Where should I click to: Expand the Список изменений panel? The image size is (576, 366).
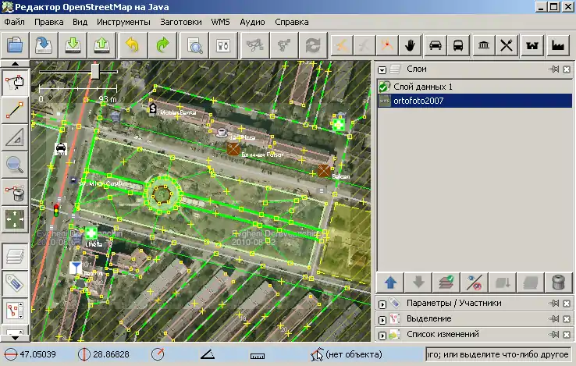tap(382, 335)
